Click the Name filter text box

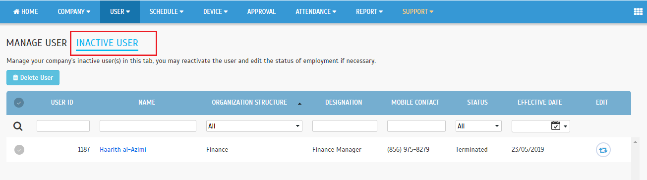tap(148, 126)
